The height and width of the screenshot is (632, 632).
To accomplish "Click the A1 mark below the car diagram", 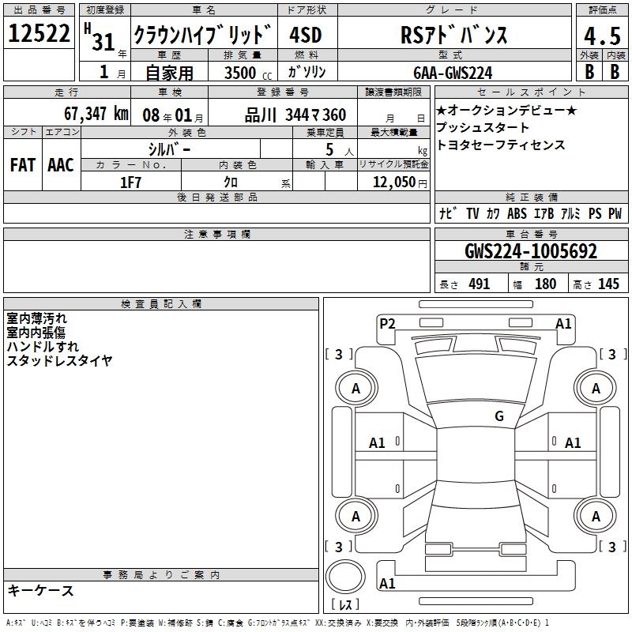I will (x=387, y=584).
